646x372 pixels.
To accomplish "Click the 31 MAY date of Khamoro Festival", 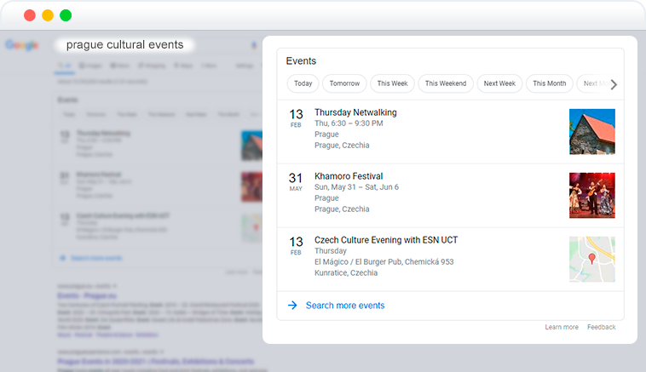I will [296, 181].
